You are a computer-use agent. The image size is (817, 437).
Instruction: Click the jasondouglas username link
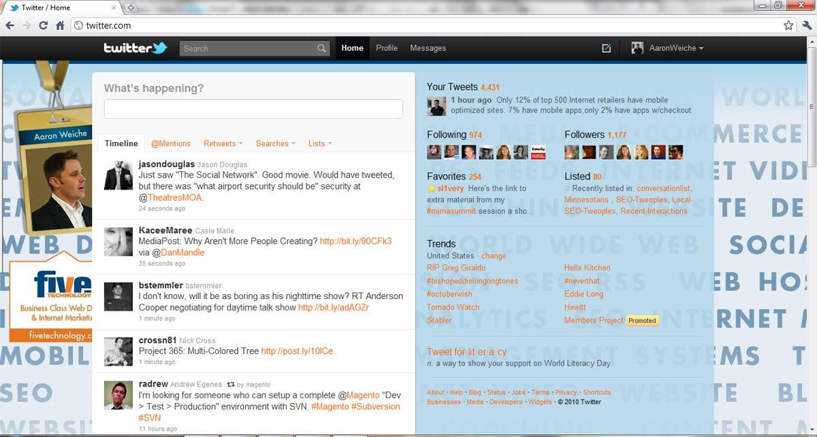[x=167, y=164]
